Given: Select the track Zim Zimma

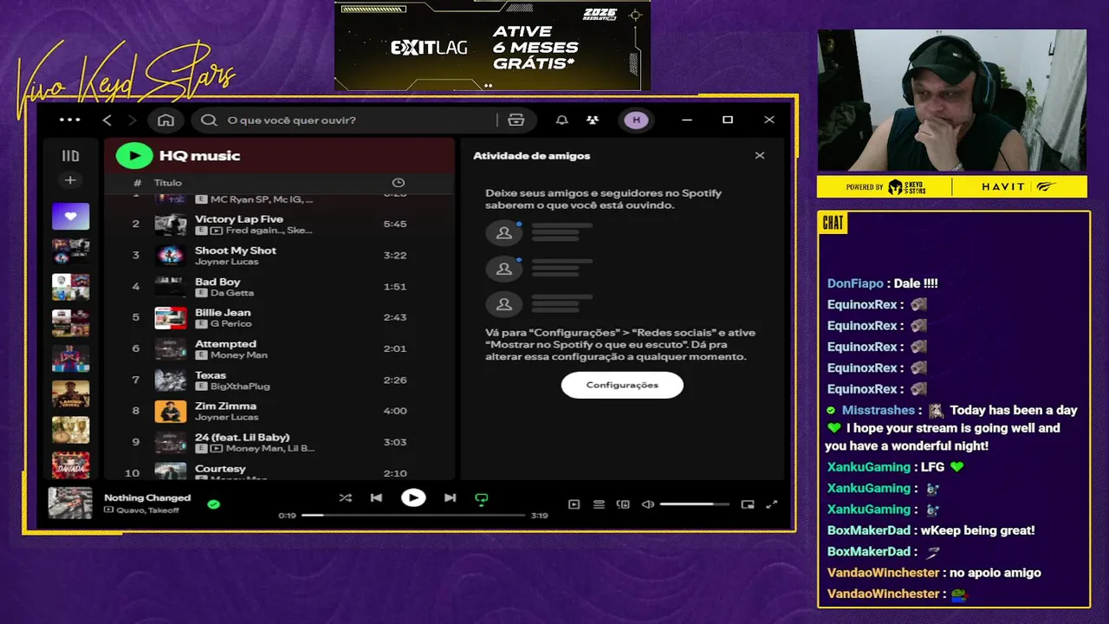Looking at the screenshot, I should pos(225,406).
